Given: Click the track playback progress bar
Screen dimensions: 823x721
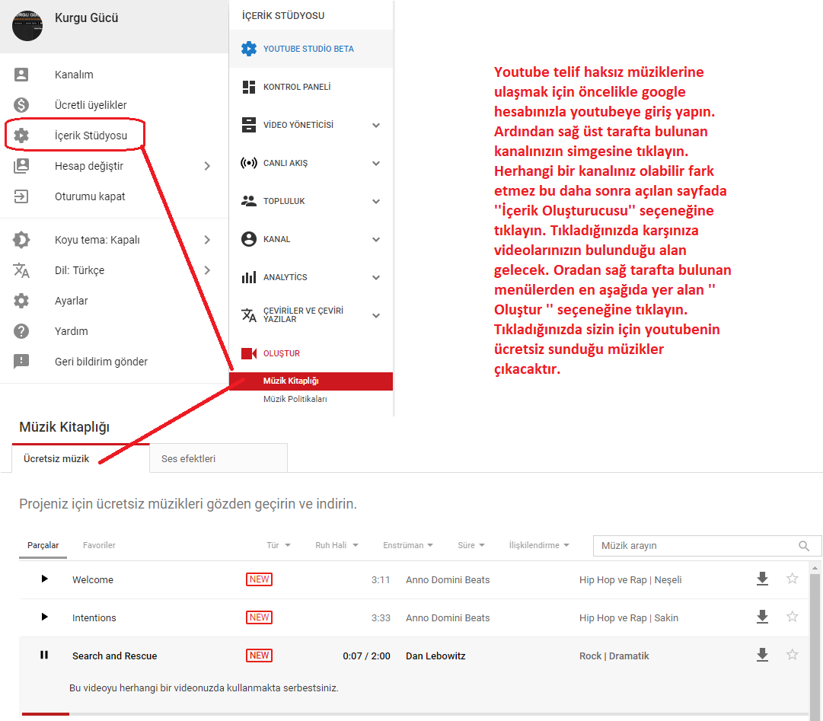Looking at the screenshot, I should [415, 714].
